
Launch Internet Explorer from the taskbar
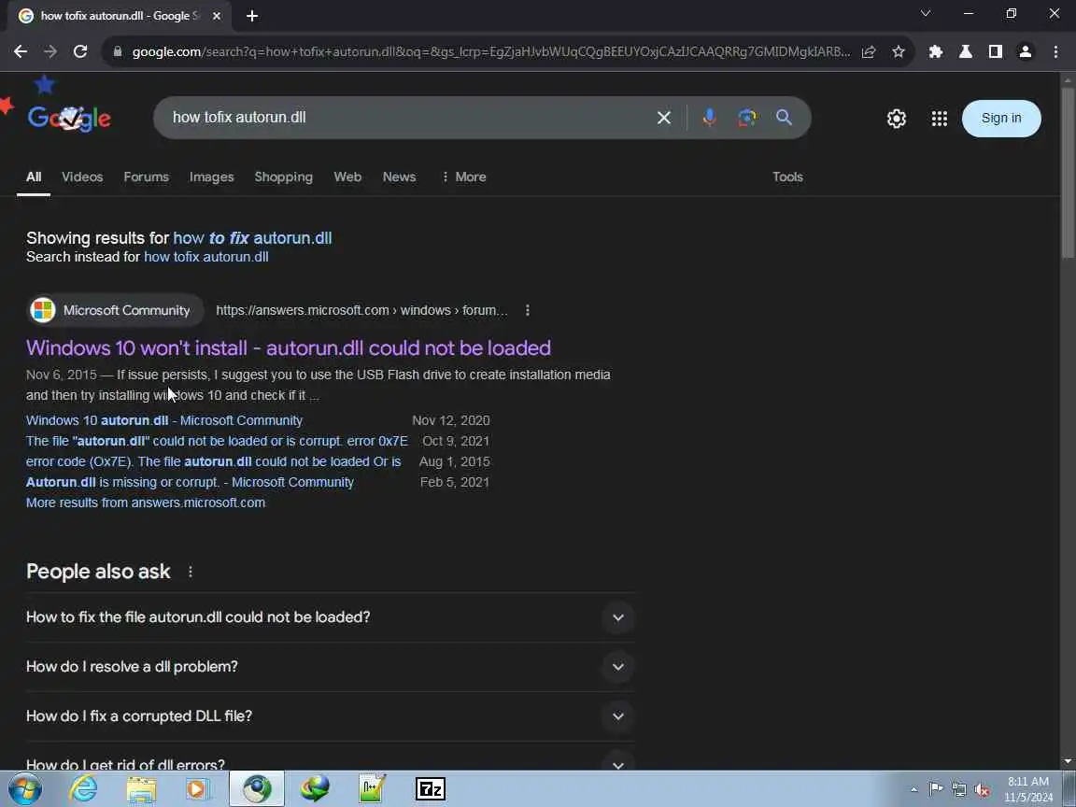[83, 789]
